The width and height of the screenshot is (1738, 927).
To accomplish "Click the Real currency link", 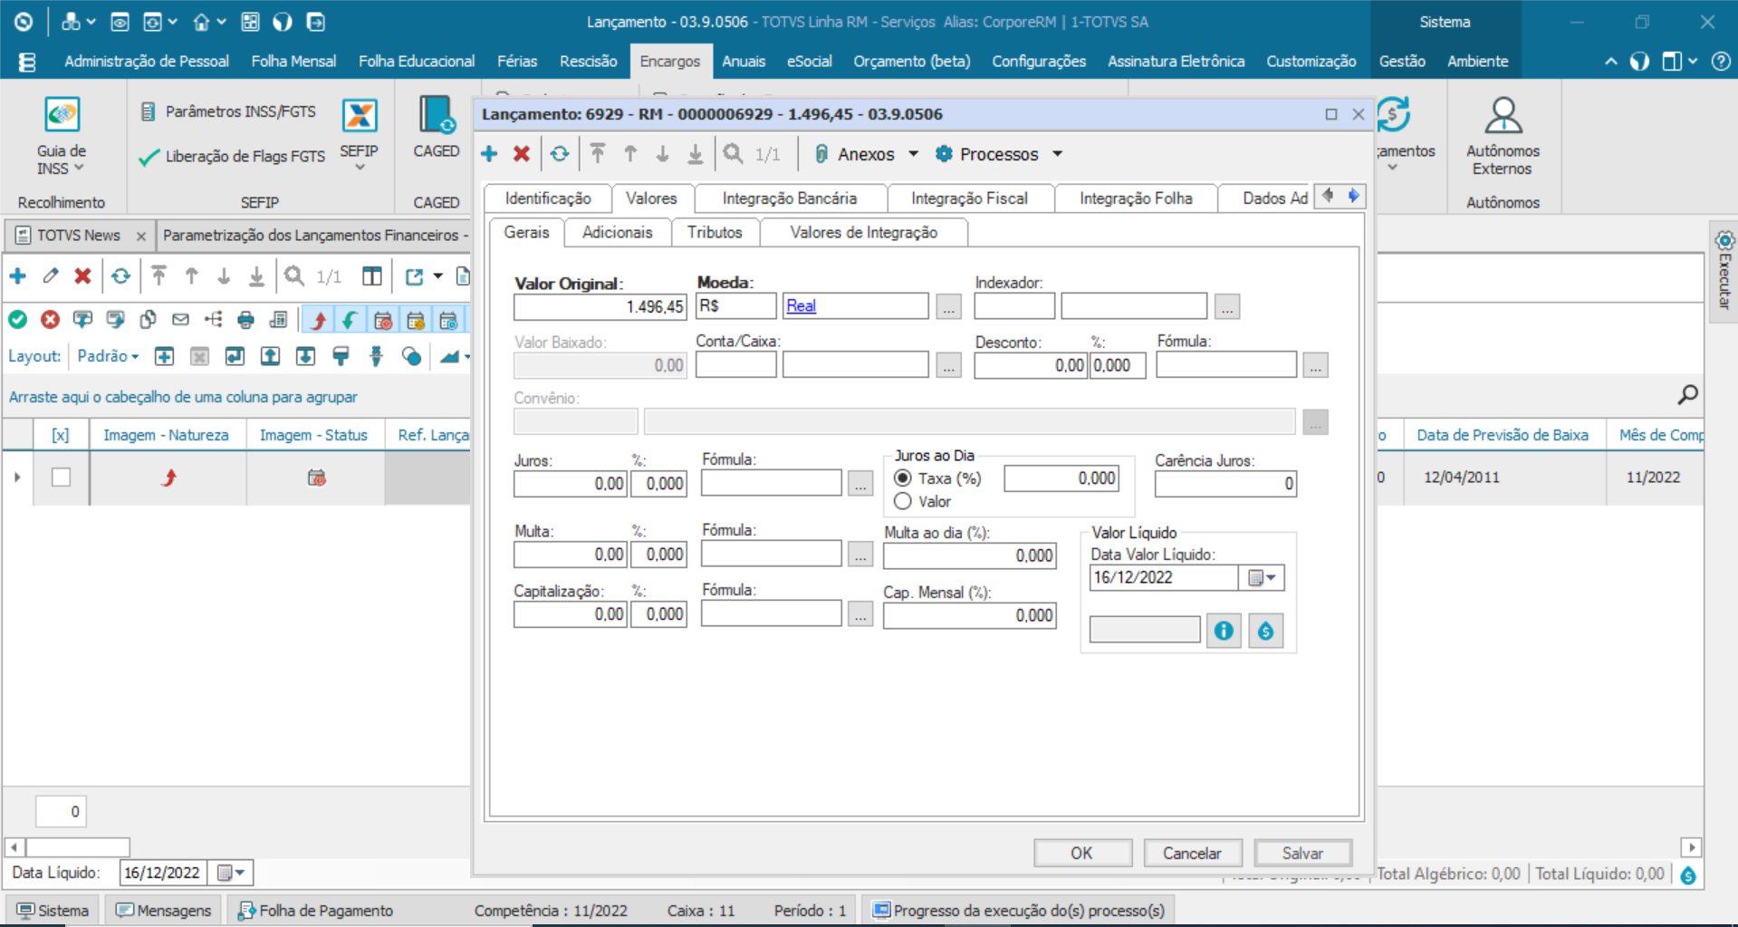I will (801, 306).
